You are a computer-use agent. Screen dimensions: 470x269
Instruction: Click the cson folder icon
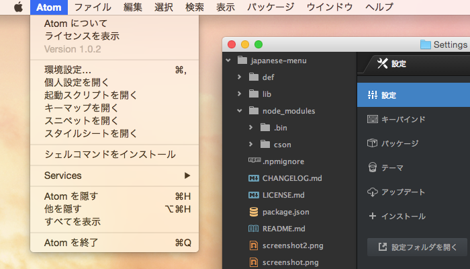[x=265, y=144]
